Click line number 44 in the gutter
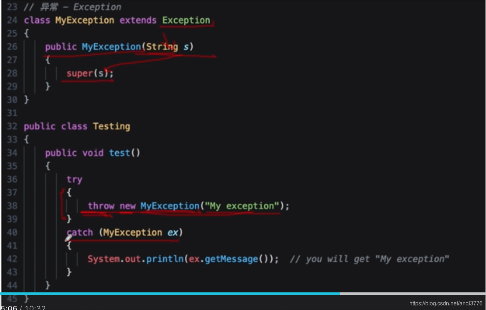Viewport: 486px width, 310px height. 12,285
